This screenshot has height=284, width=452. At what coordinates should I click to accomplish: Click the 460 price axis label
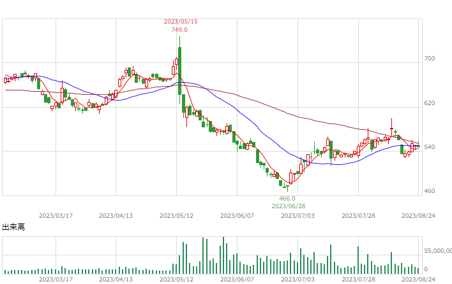pyautogui.click(x=429, y=191)
